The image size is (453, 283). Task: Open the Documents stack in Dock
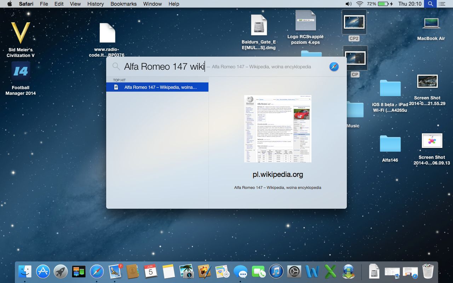[374, 272]
